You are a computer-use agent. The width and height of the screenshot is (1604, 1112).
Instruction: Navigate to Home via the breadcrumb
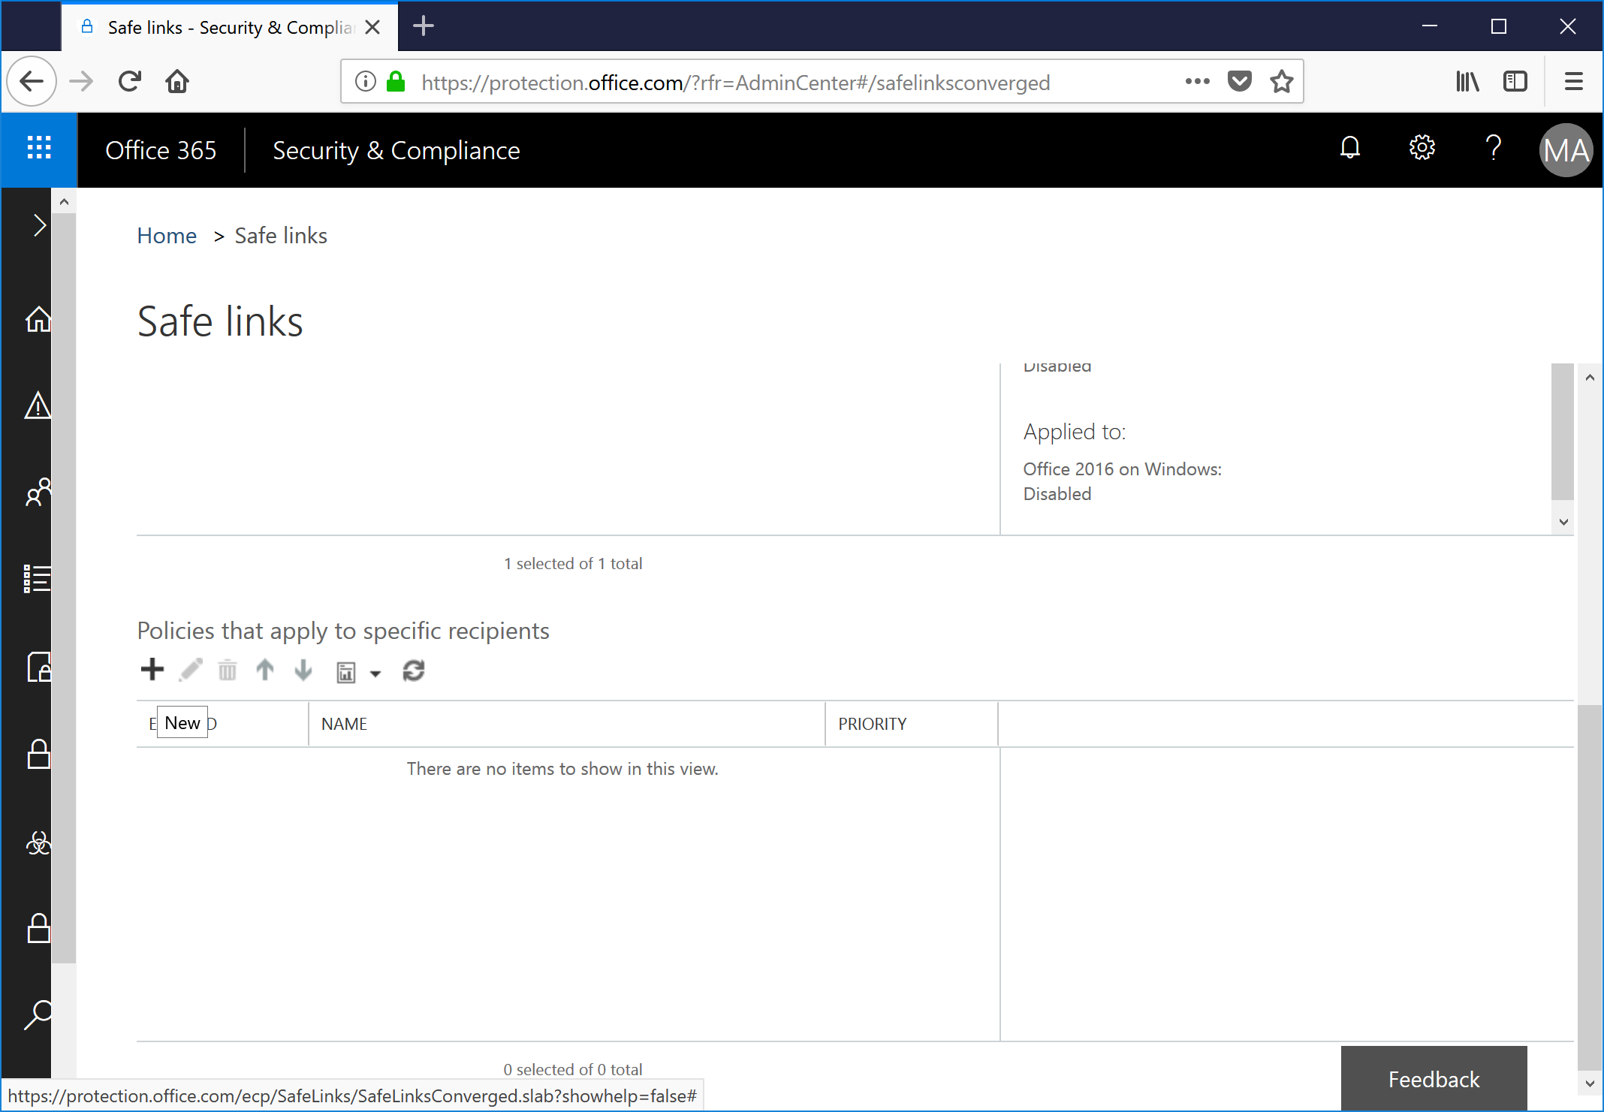(x=167, y=235)
